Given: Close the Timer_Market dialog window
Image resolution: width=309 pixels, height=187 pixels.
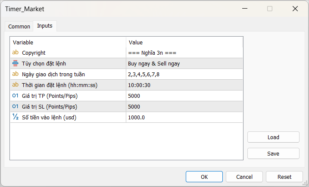Looking at the screenshot, I should [295, 9].
